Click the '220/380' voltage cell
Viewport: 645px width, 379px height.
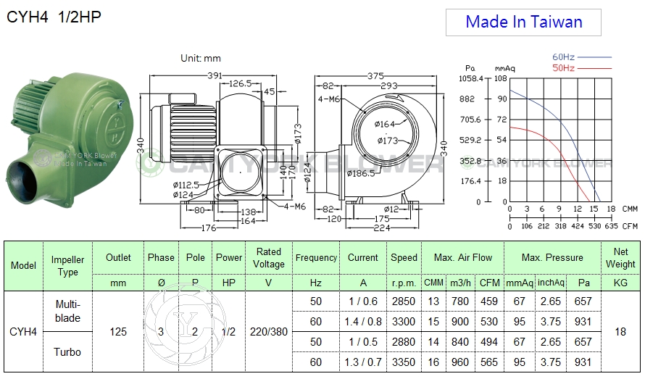(x=269, y=332)
